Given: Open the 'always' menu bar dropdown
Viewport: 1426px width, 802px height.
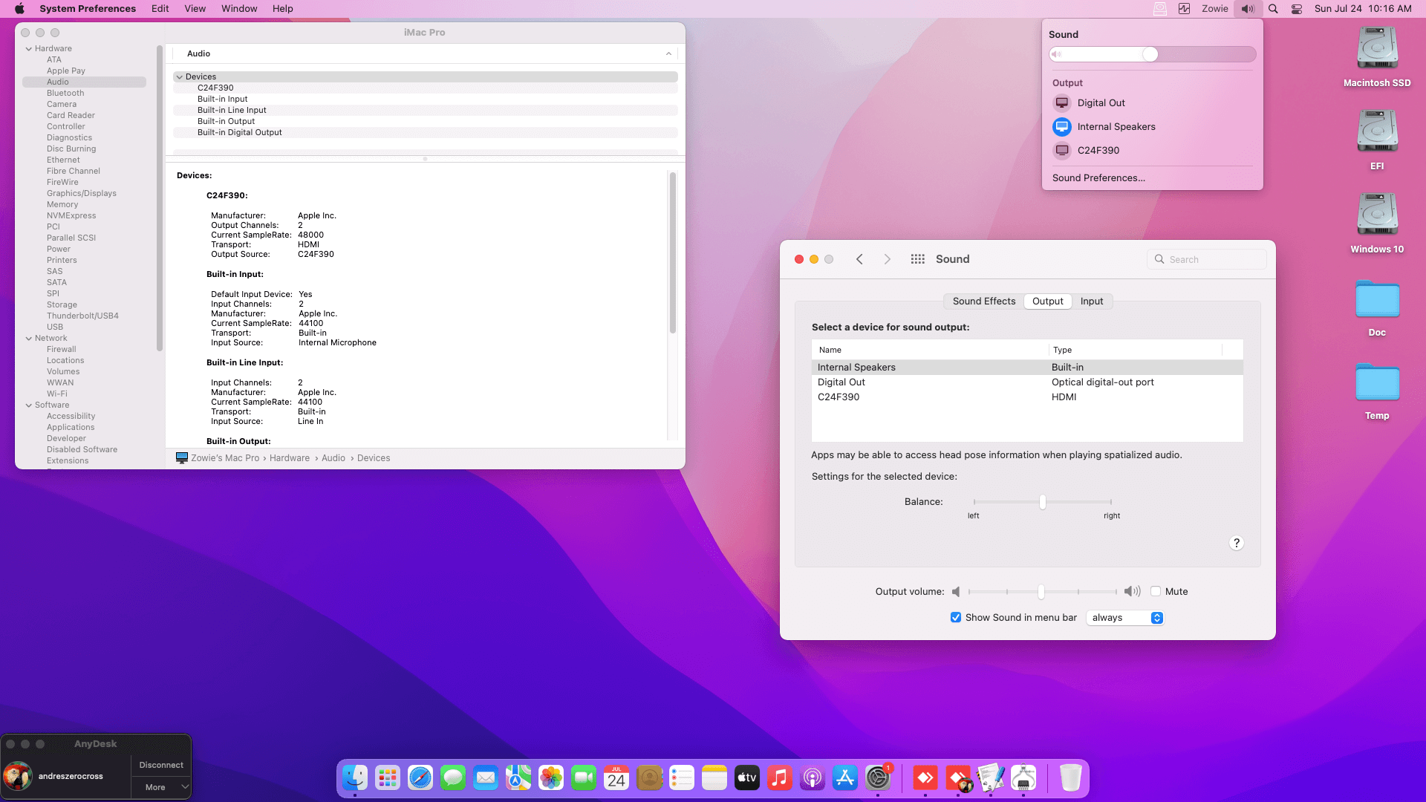Looking at the screenshot, I should (1125, 618).
